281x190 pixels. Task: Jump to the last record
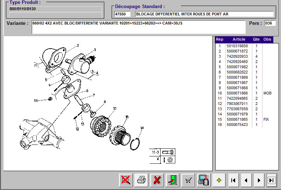(x=272, y=180)
